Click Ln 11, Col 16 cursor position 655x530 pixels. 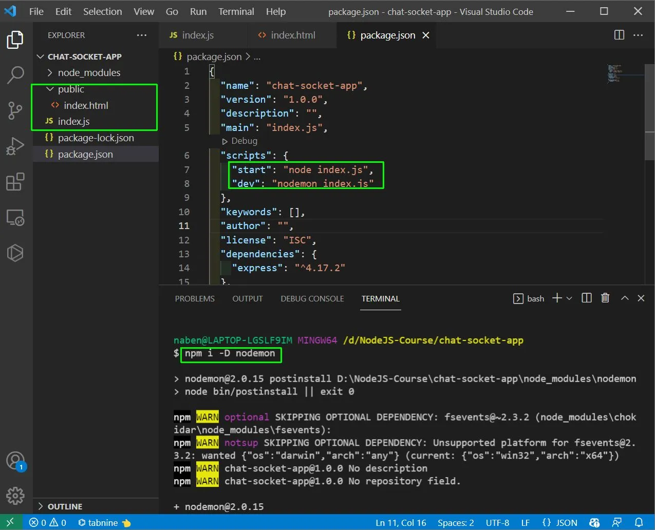pyautogui.click(x=401, y=522)
